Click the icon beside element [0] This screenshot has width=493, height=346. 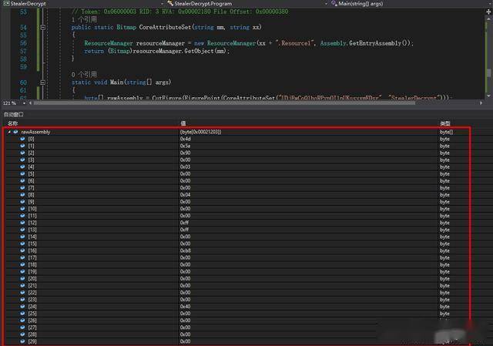(22, 139)
